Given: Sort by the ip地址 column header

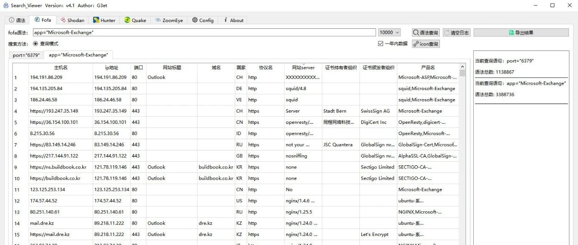Looking at the screenshot, I should point(112,68).
